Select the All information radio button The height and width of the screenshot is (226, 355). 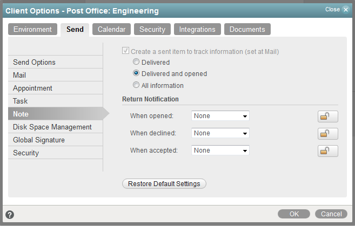click(x=136, y=86)
